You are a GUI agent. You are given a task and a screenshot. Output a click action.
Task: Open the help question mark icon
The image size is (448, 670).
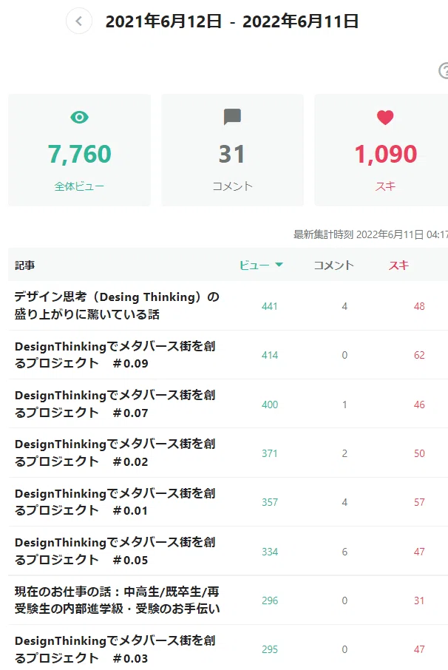(444, 70)
